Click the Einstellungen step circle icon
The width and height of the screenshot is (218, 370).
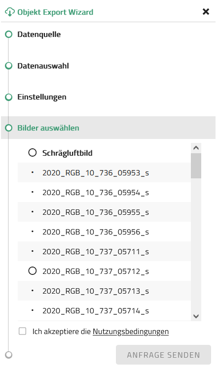point(9,97)
